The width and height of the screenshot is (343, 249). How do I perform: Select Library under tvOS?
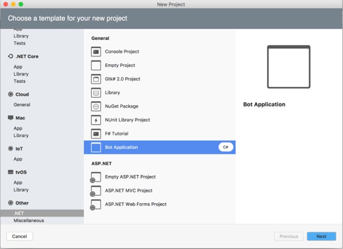click(21, 190)
